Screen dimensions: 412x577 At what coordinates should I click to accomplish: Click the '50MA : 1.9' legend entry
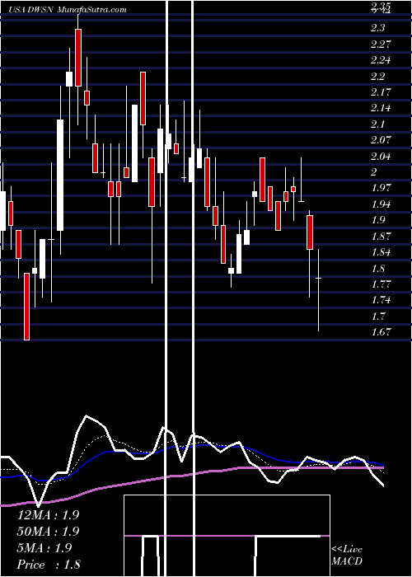tap(48, 532)
